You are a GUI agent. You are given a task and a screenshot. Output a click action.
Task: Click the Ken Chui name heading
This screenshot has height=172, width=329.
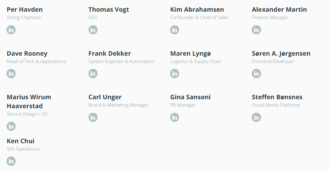tap(21, 141)
